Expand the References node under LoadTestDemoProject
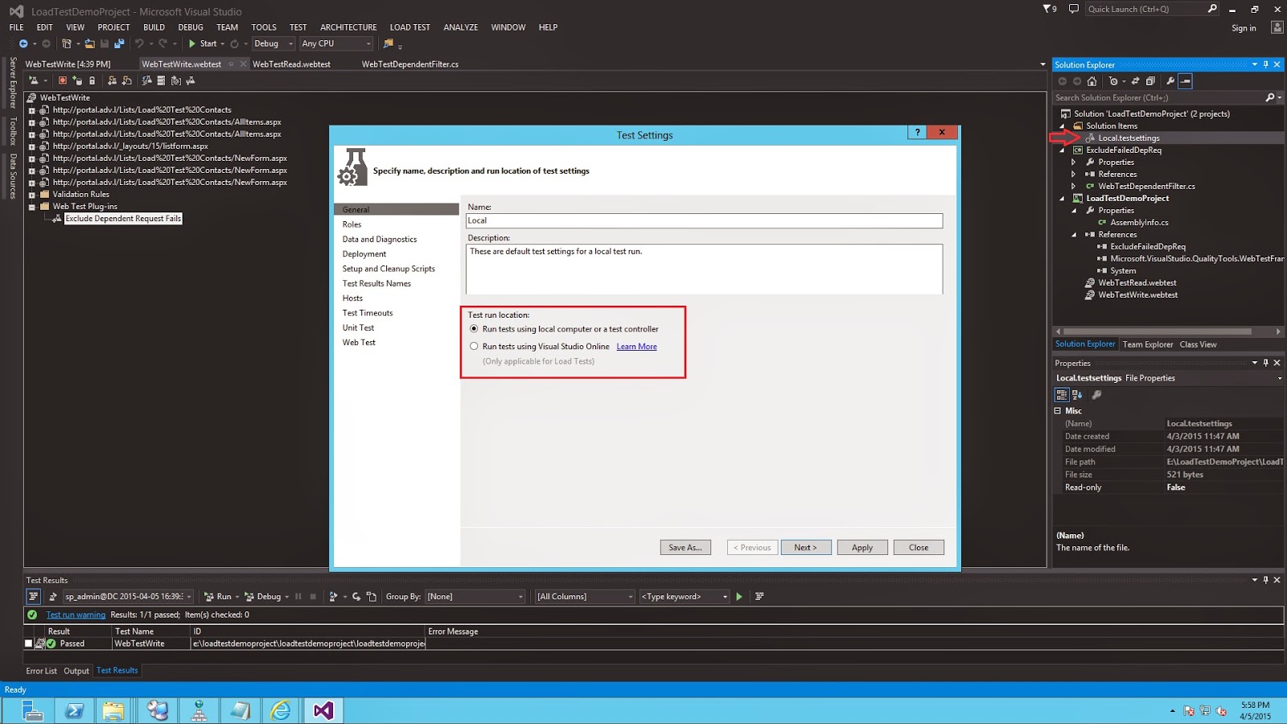This screenshot has width=1287, height=724. coord(1073,234)
